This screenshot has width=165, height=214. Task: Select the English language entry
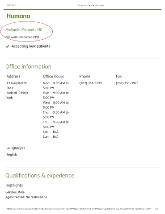(x=12, y=155)
